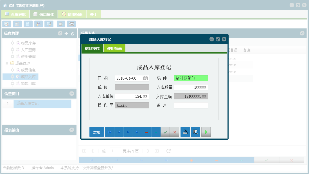Jump to the last record
Image resolution: width=309 pixels, height=174 pixels.
137,132
